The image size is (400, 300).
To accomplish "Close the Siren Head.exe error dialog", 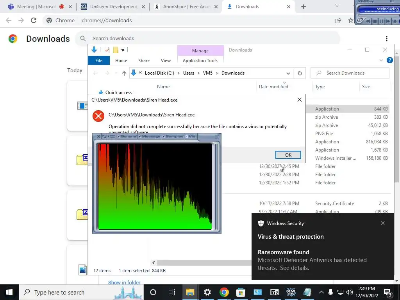I will [300, 100].
